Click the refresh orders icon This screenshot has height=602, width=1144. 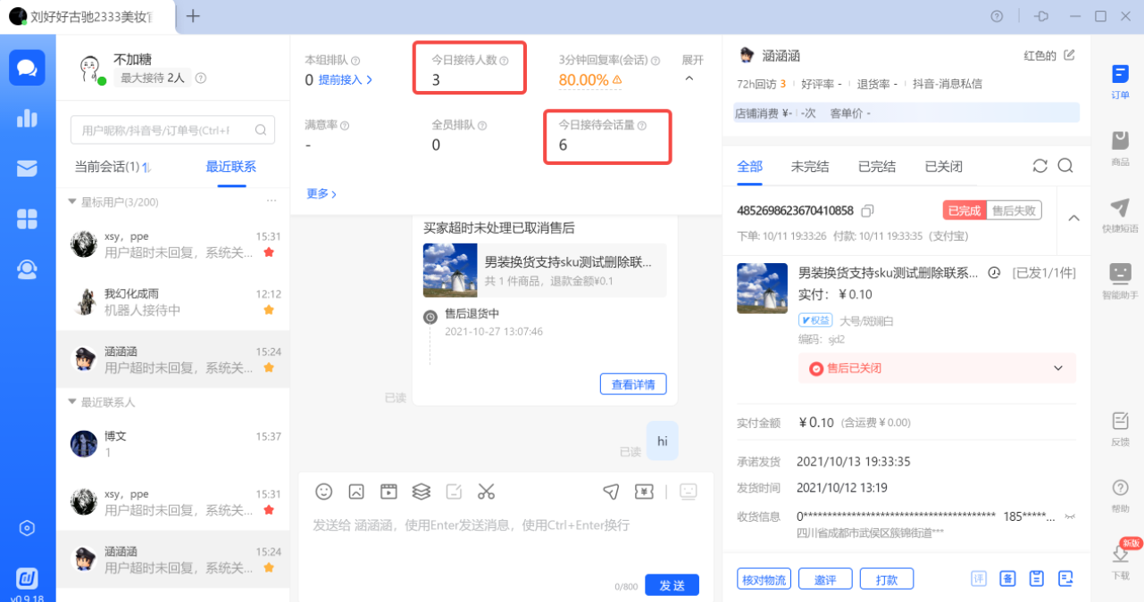(1040, 166)
